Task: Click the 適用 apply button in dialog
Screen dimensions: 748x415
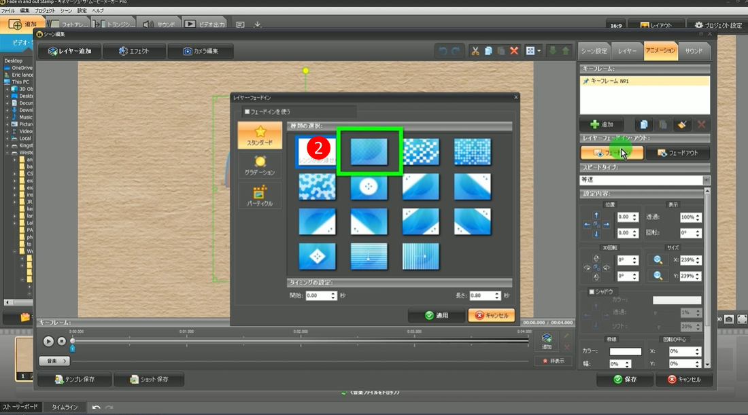Action: click(x=436, y=315)
